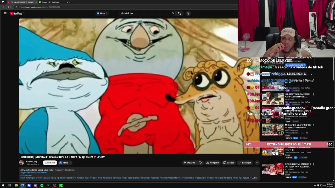Image resolution: width=335 pixels, height=188 pixels.
Task: Expand description with ...más
Action: point(255,178)
